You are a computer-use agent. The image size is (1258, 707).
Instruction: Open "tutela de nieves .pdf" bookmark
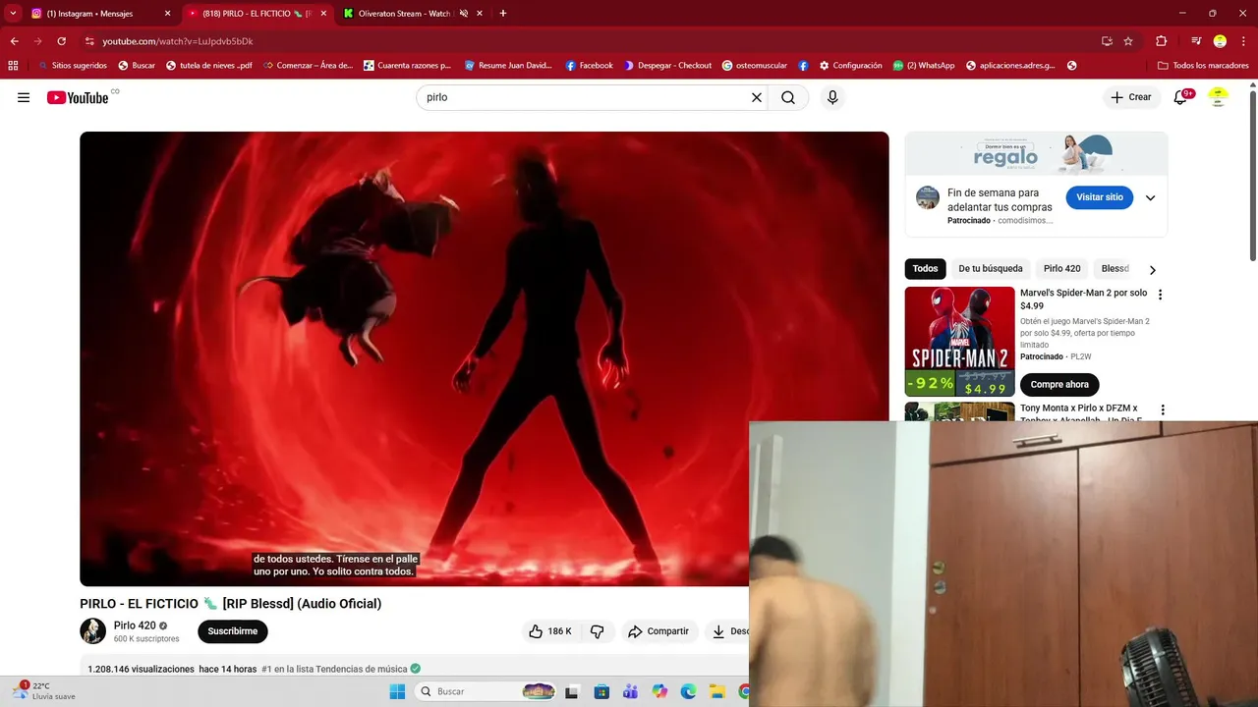pos(208,66)
